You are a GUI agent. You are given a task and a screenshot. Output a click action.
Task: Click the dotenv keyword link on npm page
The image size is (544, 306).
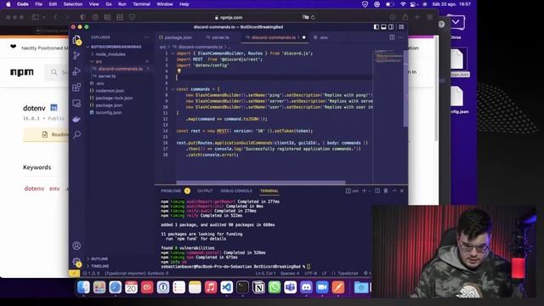[x=34, y=189]
